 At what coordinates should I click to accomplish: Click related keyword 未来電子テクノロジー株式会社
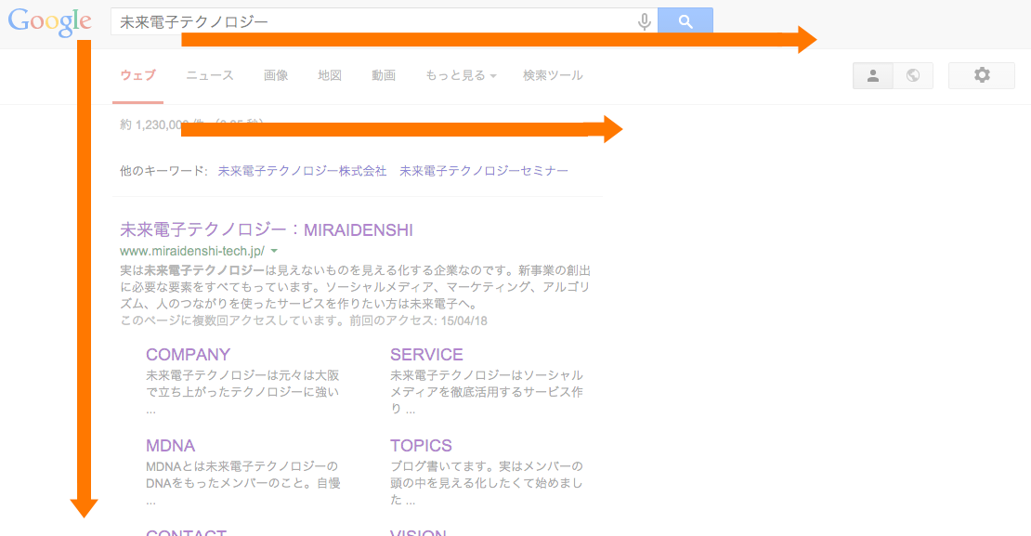[303, 171]
